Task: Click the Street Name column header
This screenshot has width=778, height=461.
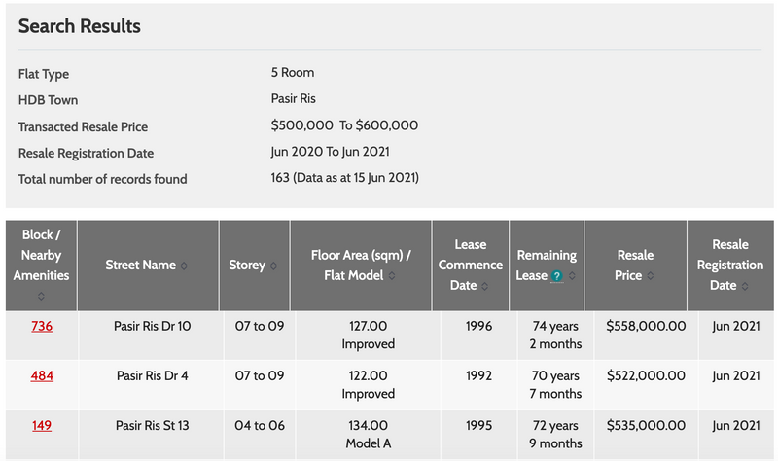Action: coord(140,266)
